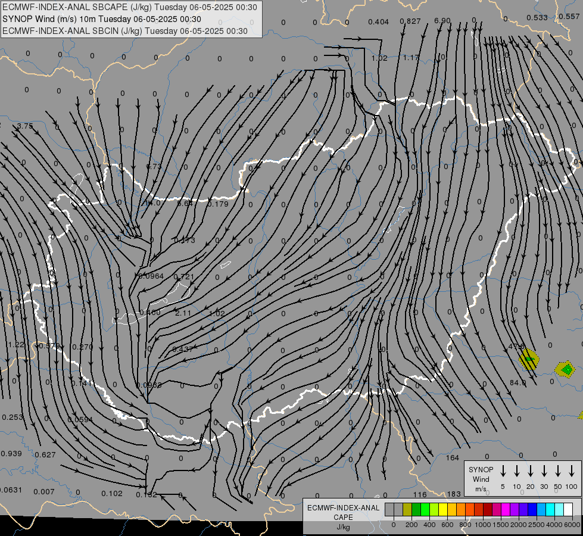This screenshot has height=536, width=583.
Task: Pick the white CAPE legend swatch
Action: click(x=568, y=510)
